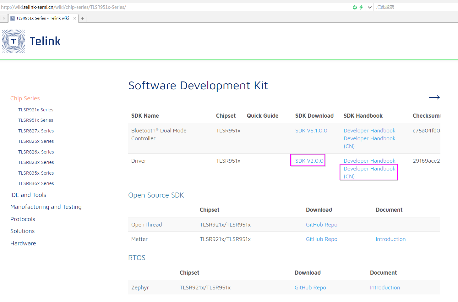
Task: Click the right arrow above the SDK table
Action: [434, 98]
